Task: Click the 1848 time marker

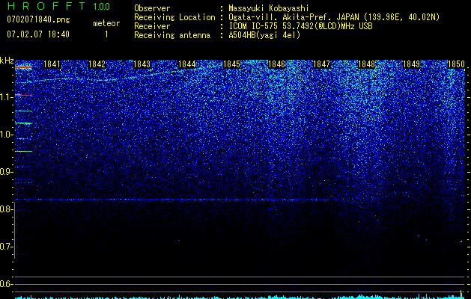Action: click(366, 64)
